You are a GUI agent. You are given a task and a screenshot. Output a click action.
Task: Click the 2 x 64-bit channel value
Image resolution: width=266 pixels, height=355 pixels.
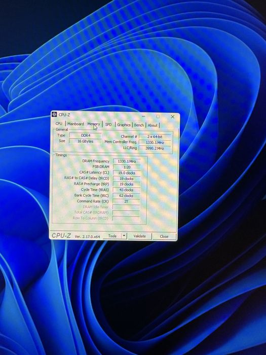[155, 137]
